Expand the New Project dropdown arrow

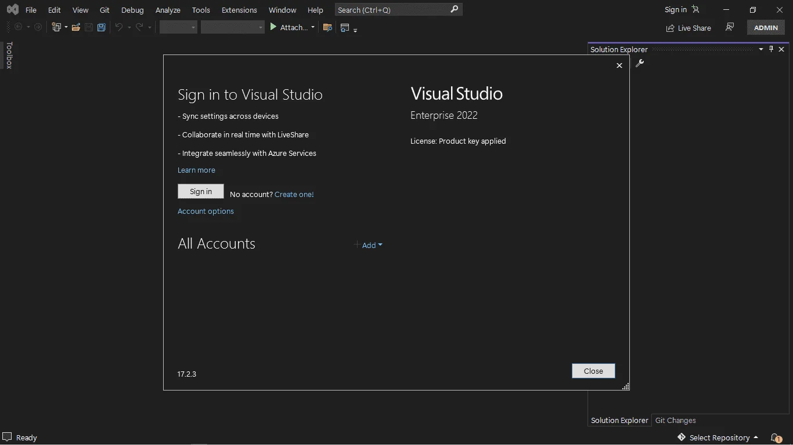(x=66, y=27)
